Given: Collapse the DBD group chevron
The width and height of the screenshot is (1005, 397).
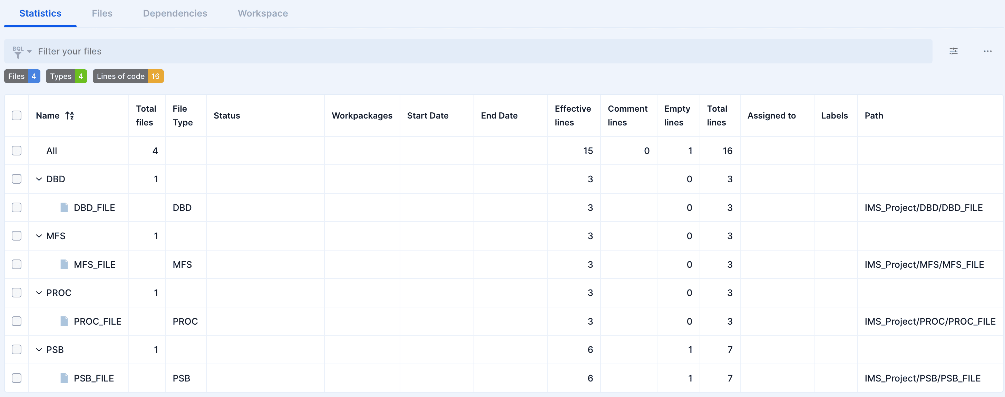Looking at the screenshot, I should tap(39, 179).
